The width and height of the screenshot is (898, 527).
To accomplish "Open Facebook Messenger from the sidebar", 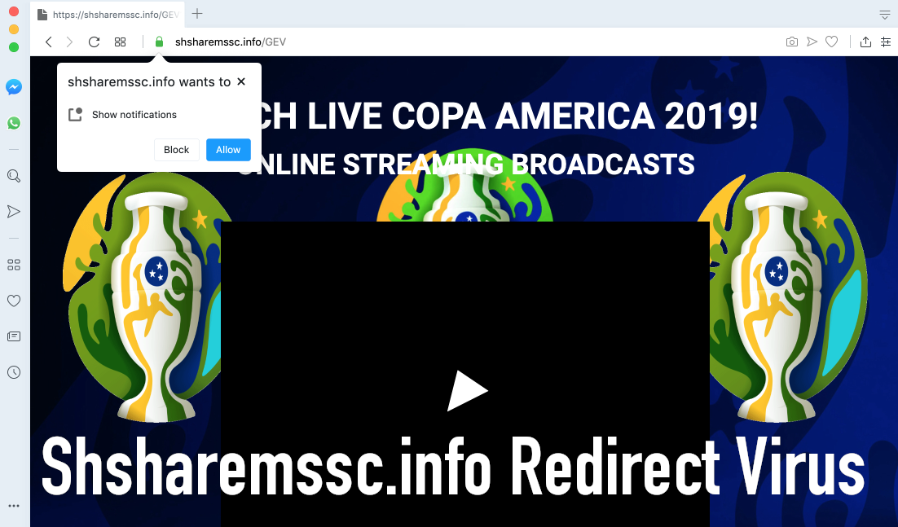I will (13, 87).
